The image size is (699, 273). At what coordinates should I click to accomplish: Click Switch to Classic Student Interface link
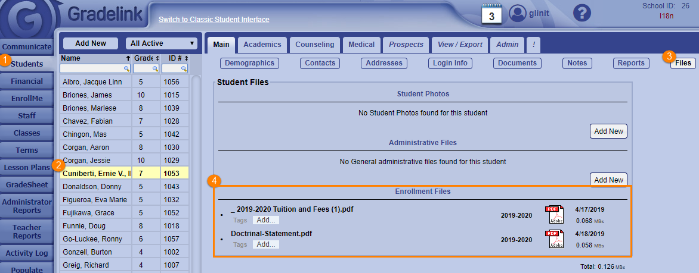pos(214,20)
